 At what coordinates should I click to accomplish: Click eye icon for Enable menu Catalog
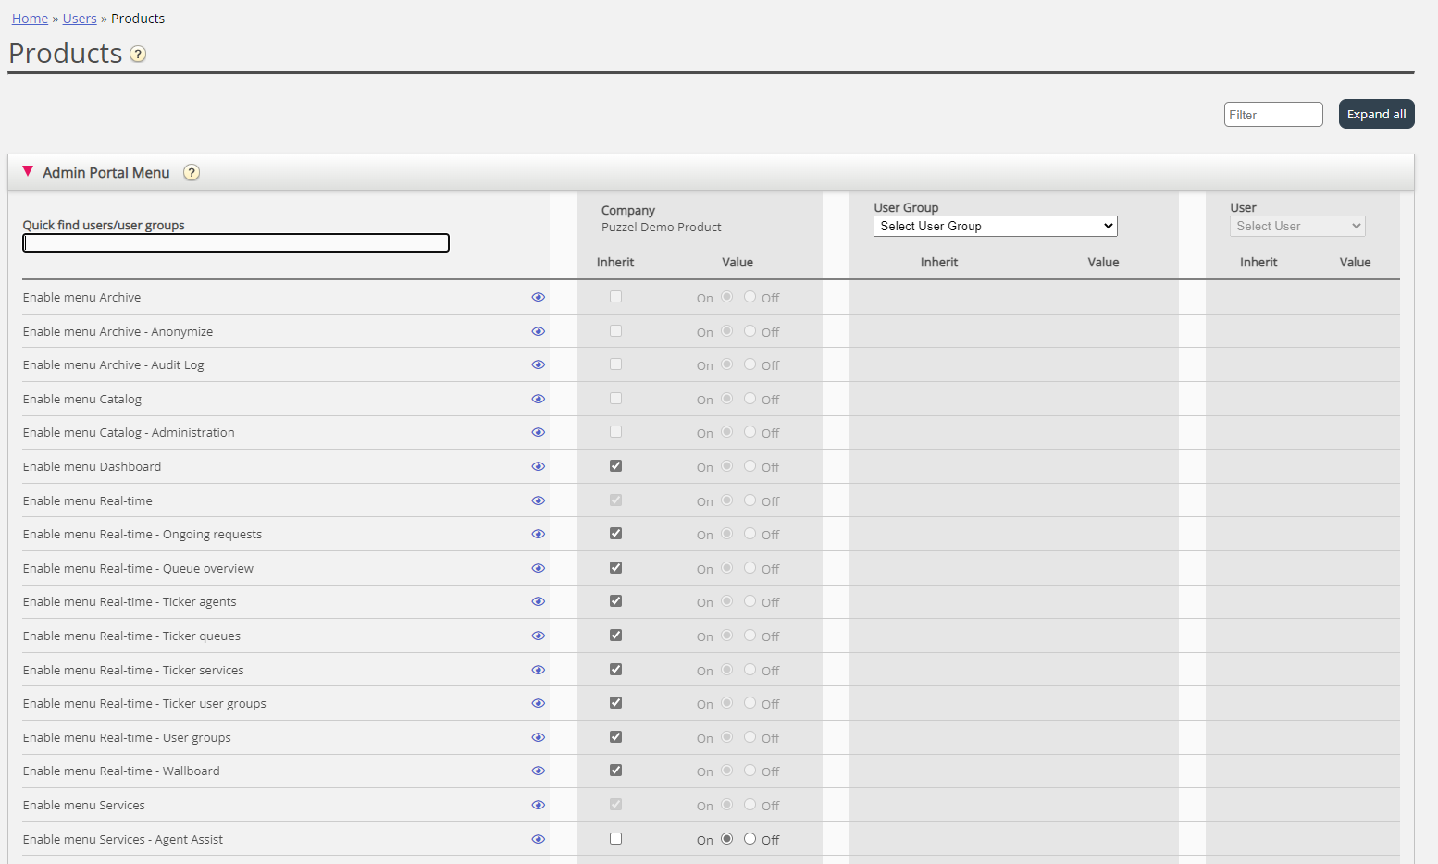(x=538, y=400)
